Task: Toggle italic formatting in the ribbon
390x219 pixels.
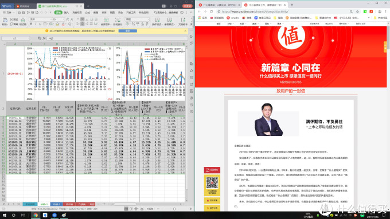Action: tap(36, 24)
